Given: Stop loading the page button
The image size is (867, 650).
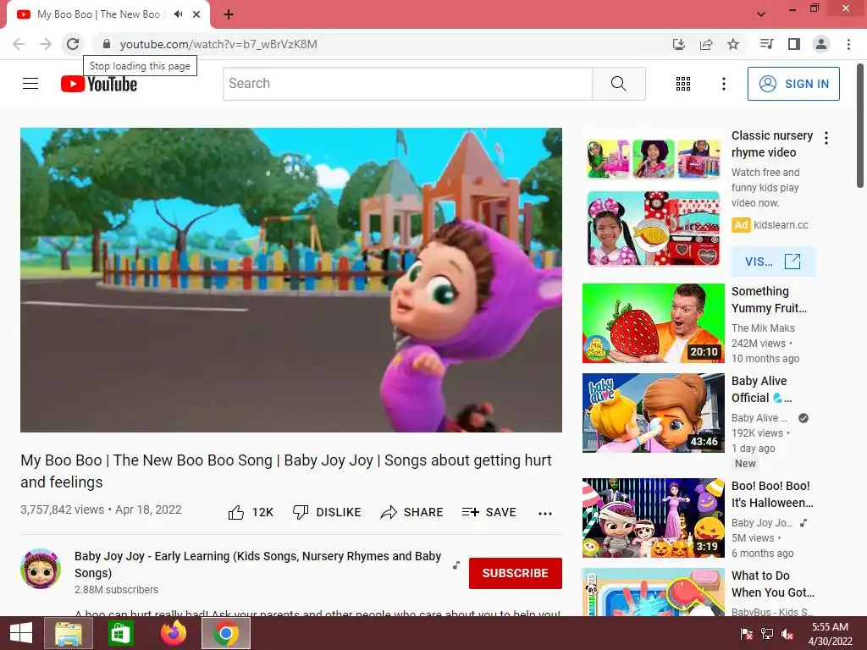Looking at the screenshot, I should (x=73, y=44).
